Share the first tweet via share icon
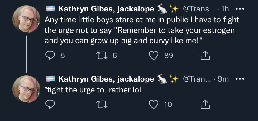The height and width of the screenshot is (121, 258). [205, 55]
